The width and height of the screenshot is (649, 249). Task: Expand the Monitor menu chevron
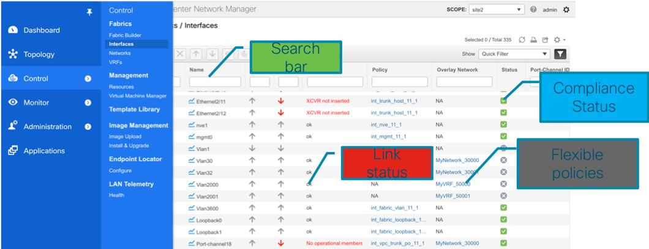point(88,103)
